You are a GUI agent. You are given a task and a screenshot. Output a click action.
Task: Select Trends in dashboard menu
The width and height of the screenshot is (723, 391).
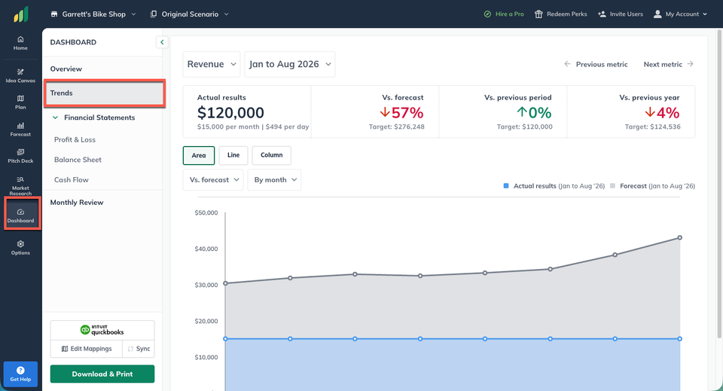tap(105, 93)
